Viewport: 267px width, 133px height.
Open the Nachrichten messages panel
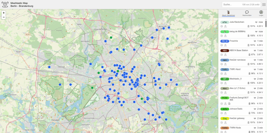tap(247, 13)
